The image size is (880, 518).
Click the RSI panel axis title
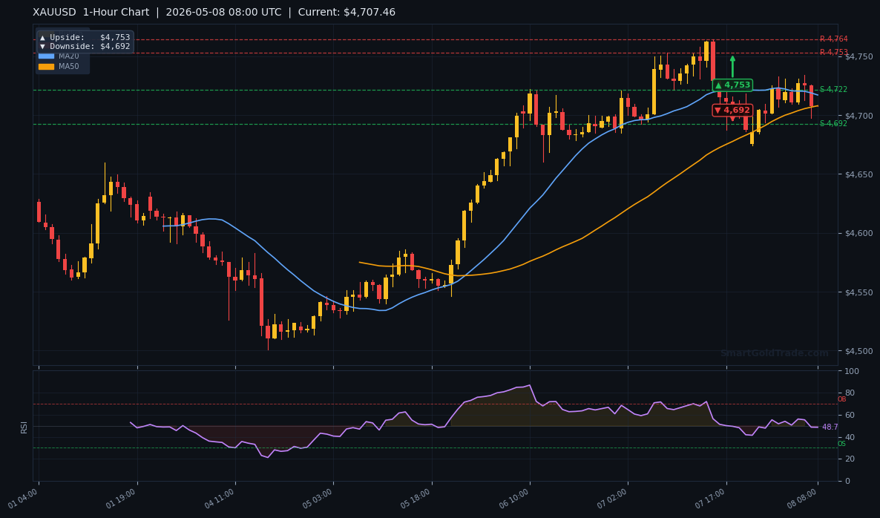tap(24, 427)
